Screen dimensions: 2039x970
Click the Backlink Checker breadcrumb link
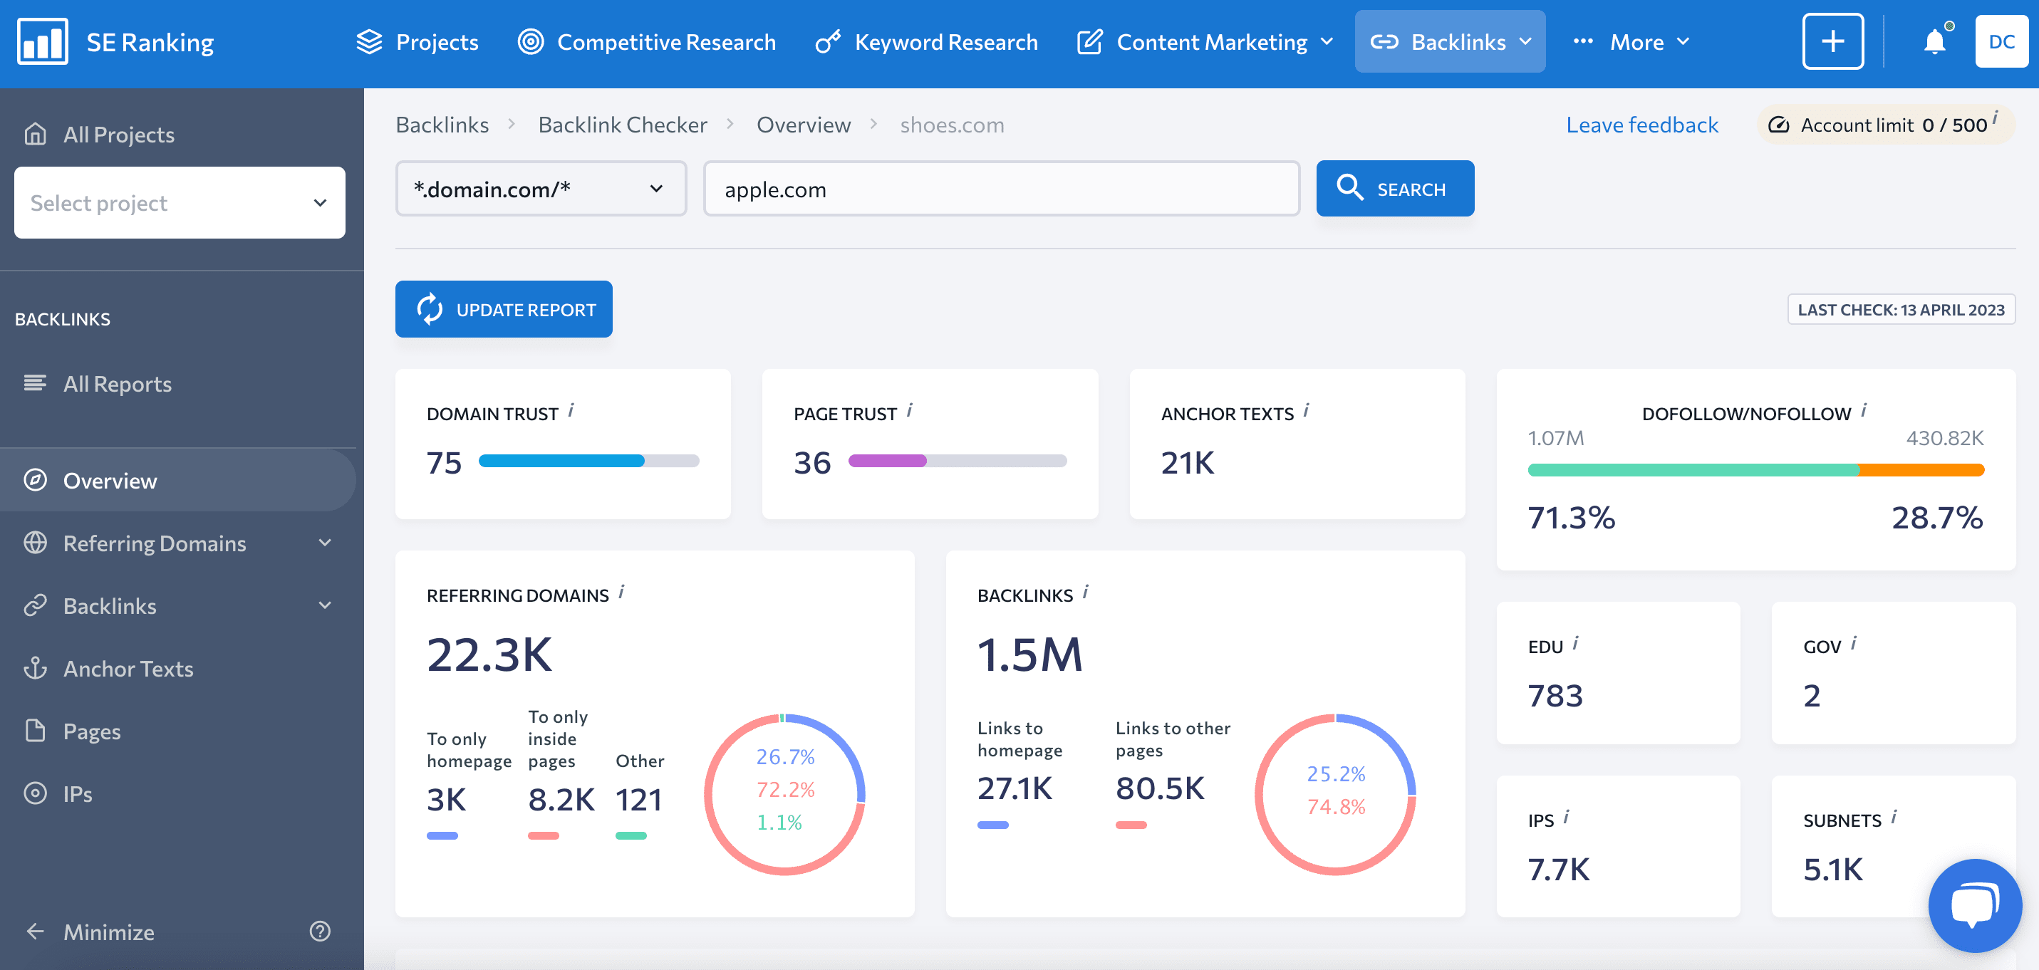(622, 124)
